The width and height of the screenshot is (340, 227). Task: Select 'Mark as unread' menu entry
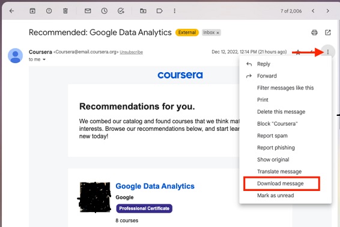pyautogui.click(x=285, y=195)
